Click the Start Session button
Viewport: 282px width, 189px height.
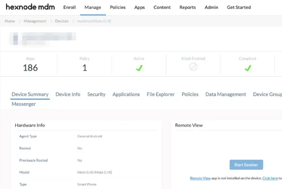[246, 165]
